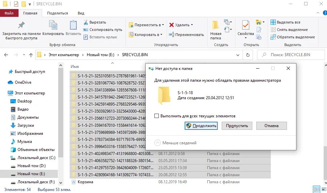Click Пропустить in the dialog

tap(237, 126)
